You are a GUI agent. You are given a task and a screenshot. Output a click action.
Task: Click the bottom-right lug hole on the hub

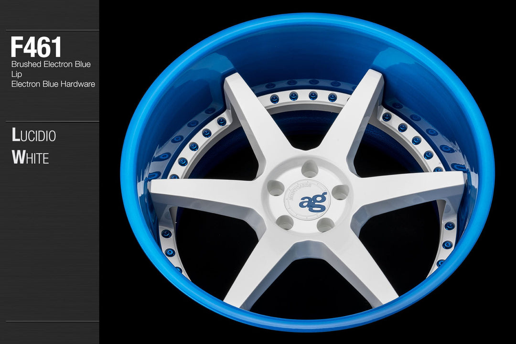coord(325,224)
